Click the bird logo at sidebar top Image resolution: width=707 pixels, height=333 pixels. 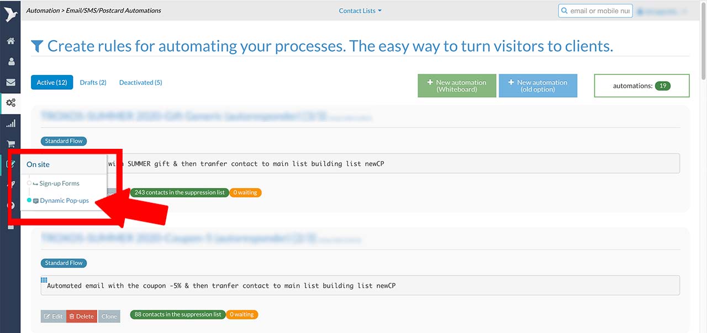[10, 14]
